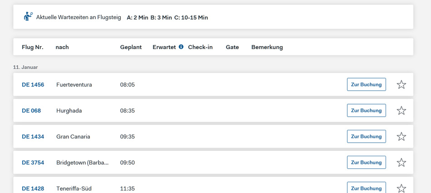This screenshot has height=193, width=431.
Task: Click the Flug Nr. column header
Action: 33,47
